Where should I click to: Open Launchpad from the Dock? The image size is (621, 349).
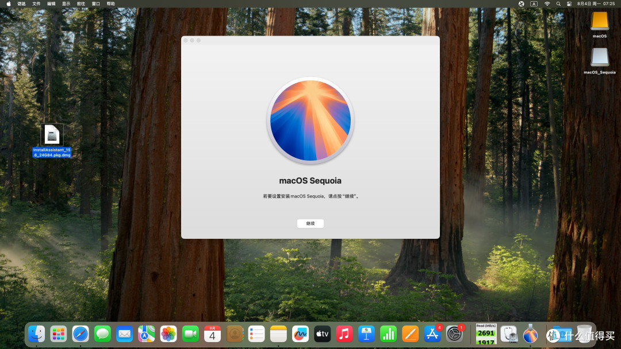[x=59, y=335]
